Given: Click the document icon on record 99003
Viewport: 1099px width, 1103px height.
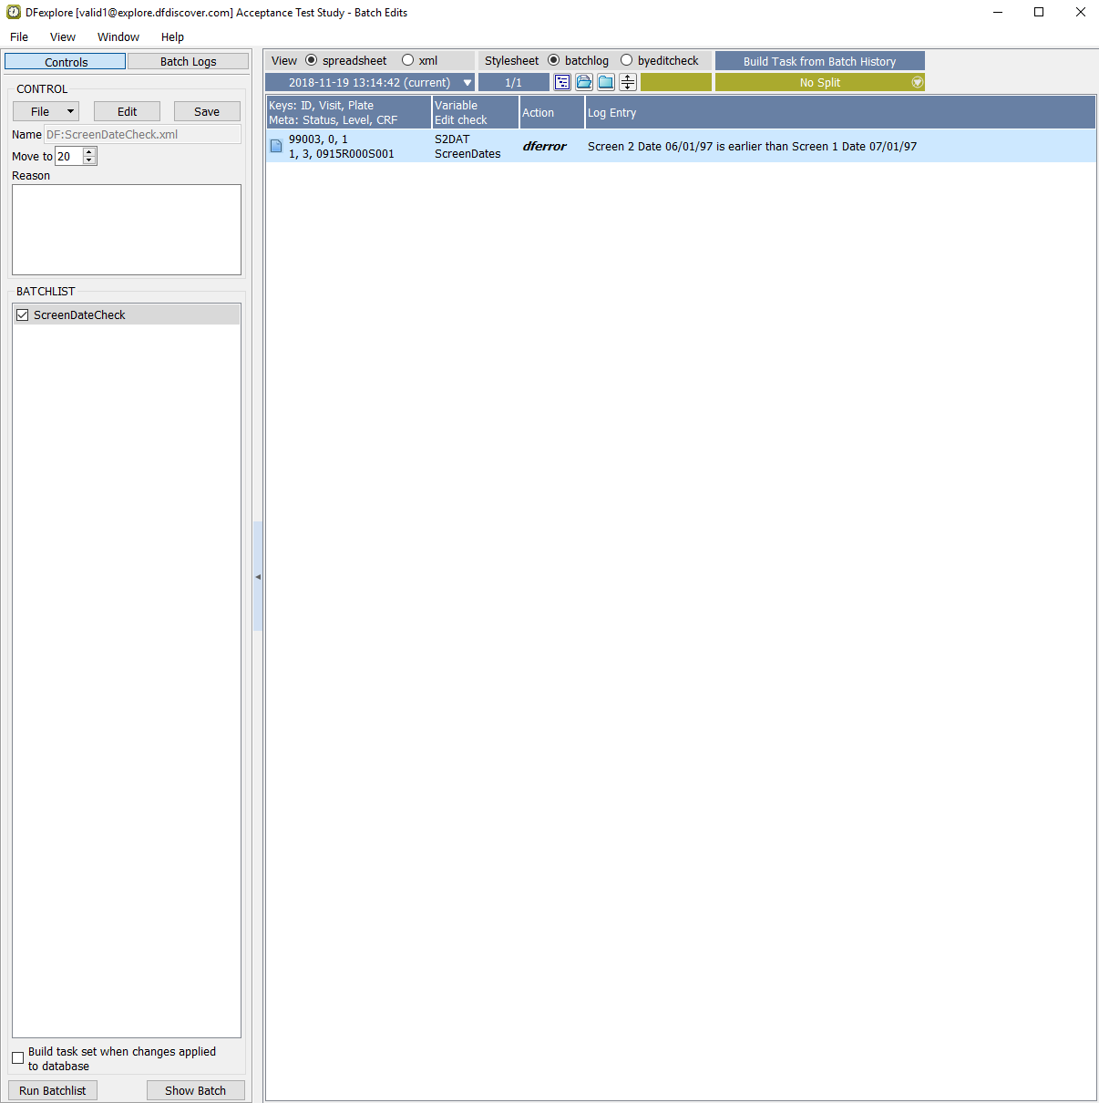Looking at the screenshot, I should click(x=276, y=146).
